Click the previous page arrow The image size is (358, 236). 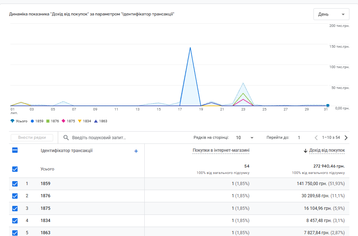click(x=316, y=137)
